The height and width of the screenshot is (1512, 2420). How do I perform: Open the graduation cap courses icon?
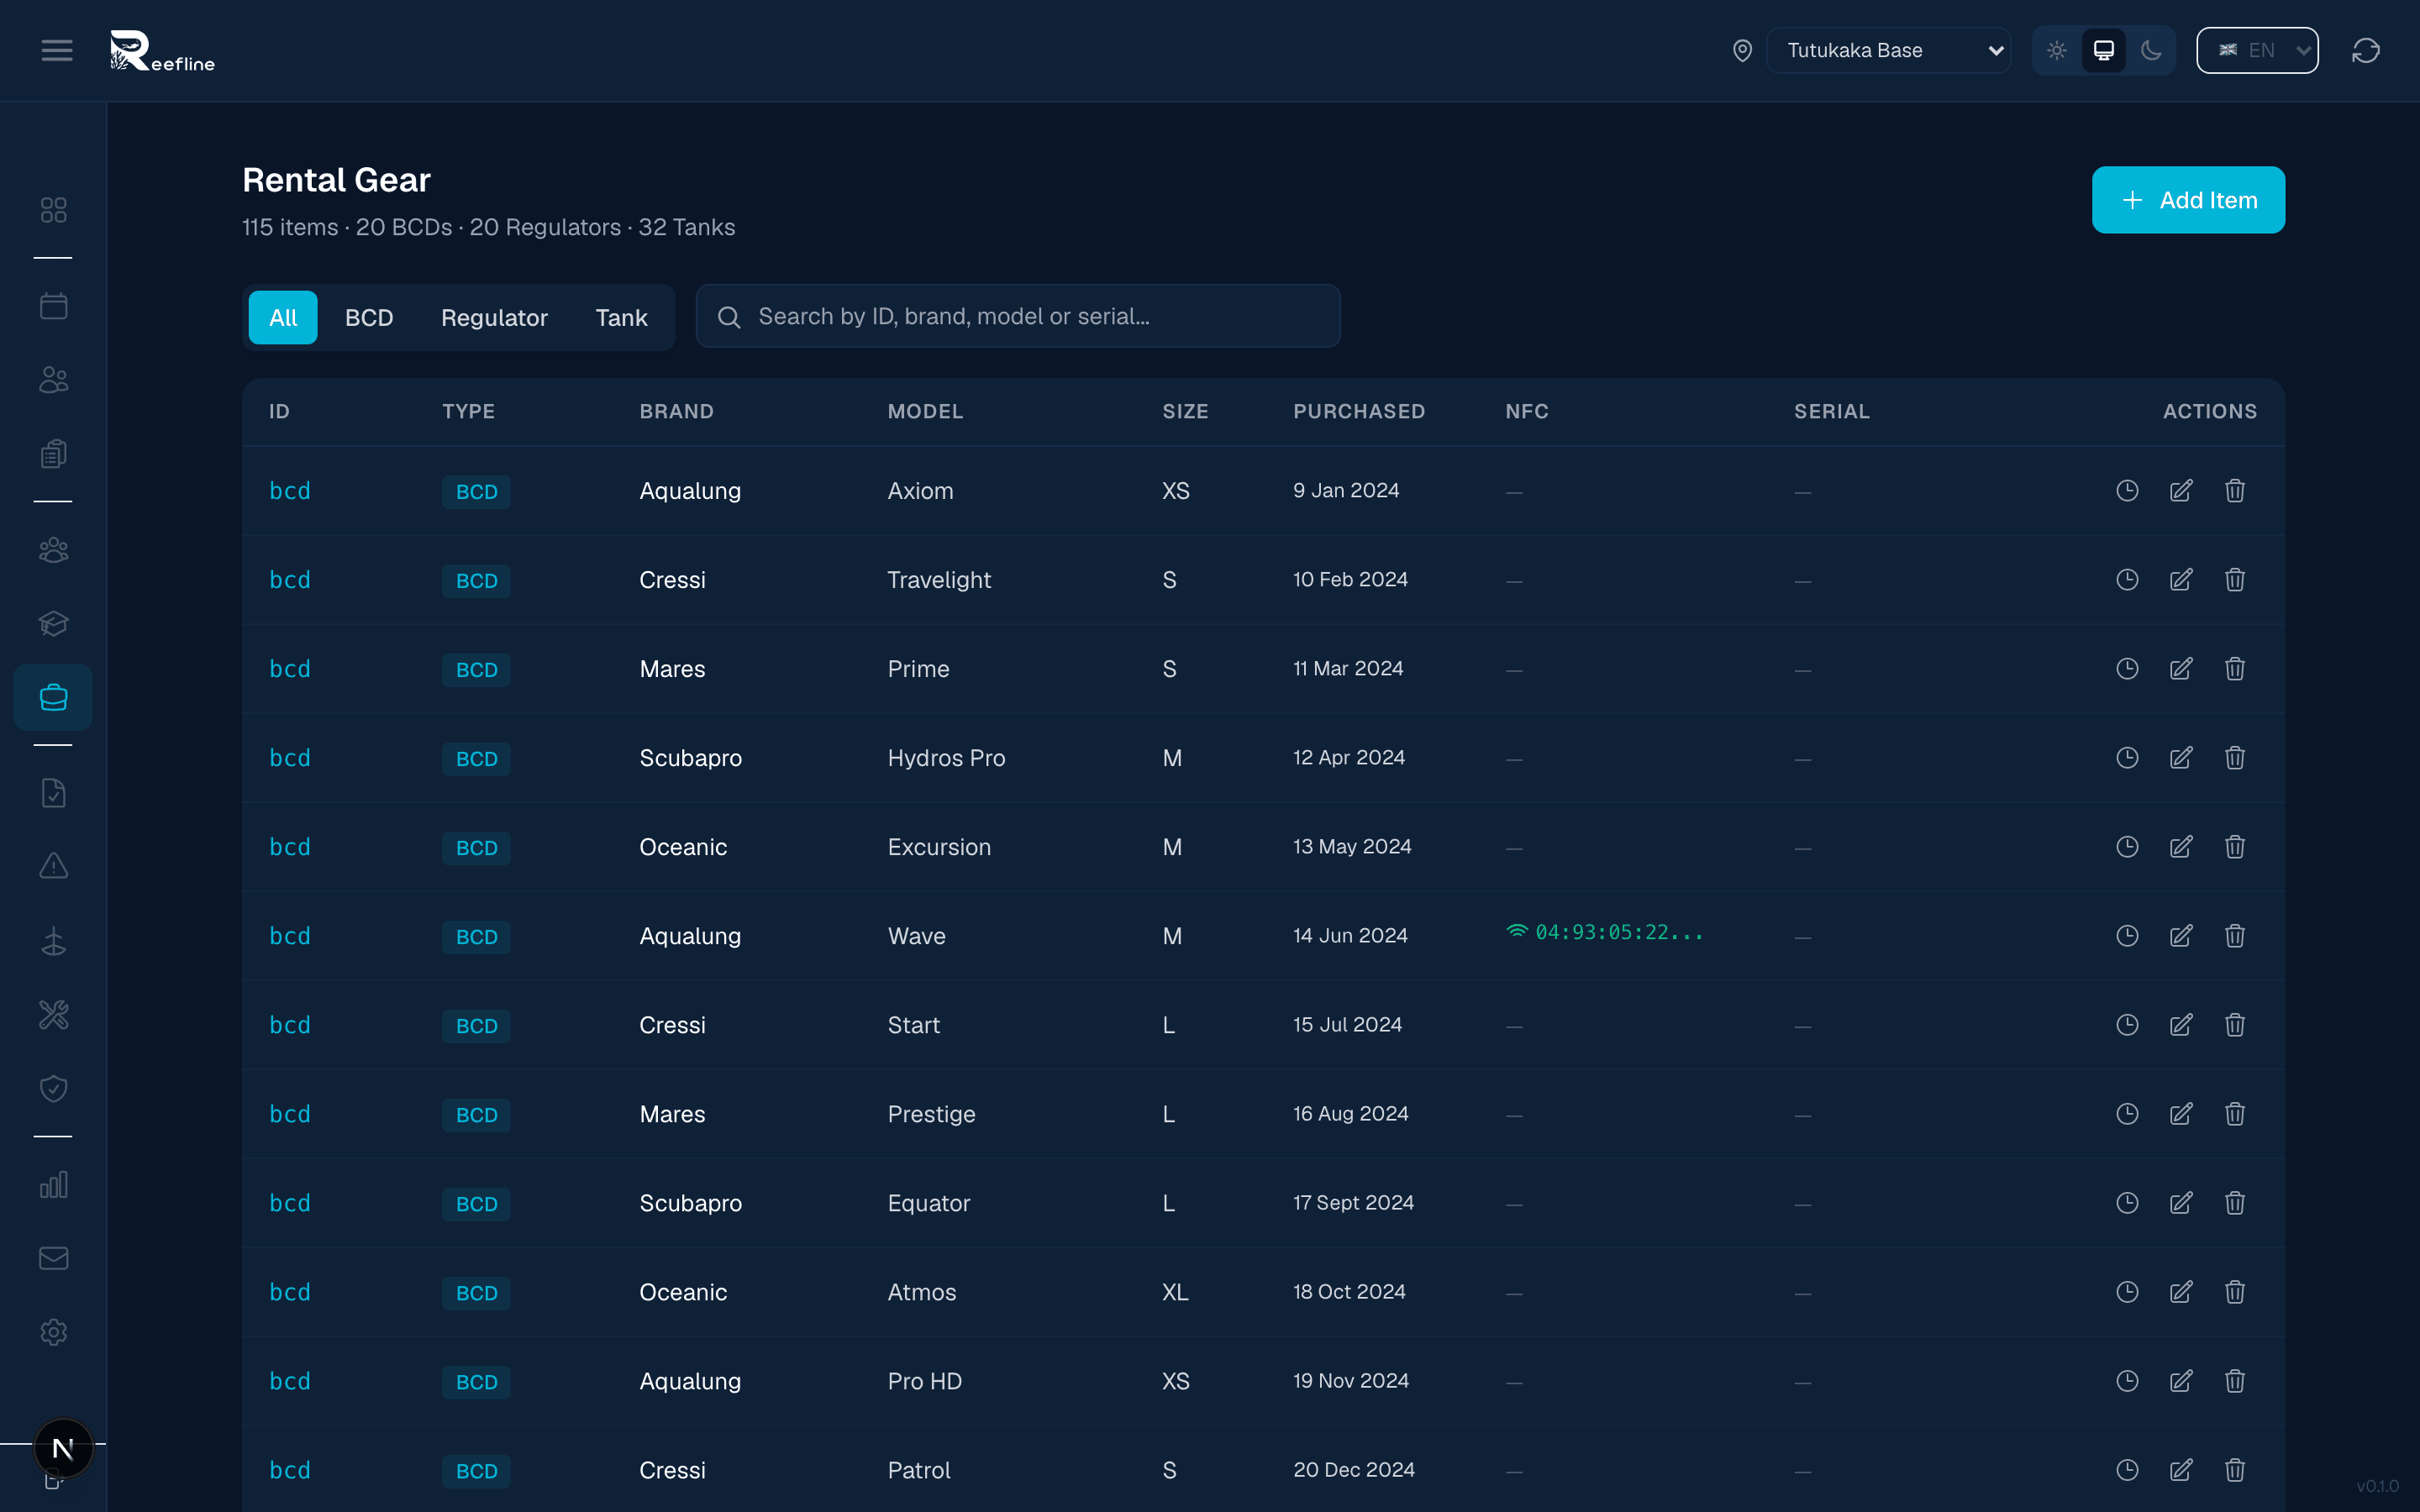(x=54, y=623)
